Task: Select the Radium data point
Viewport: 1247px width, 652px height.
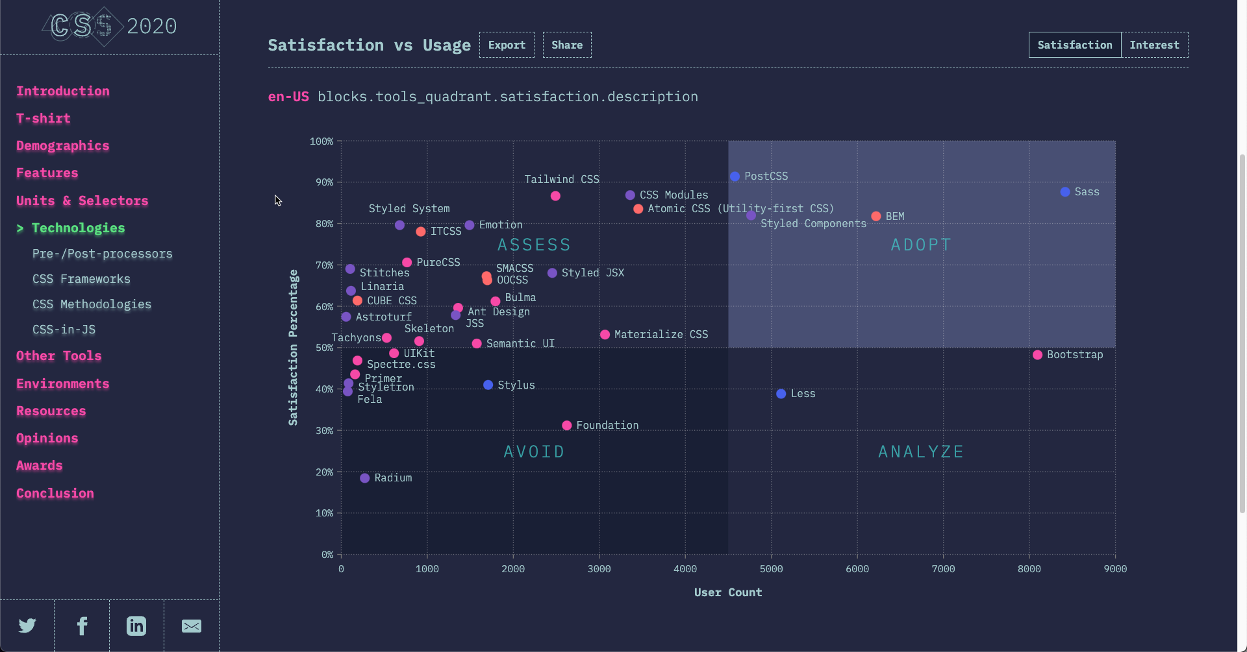Action: [365, 478]
